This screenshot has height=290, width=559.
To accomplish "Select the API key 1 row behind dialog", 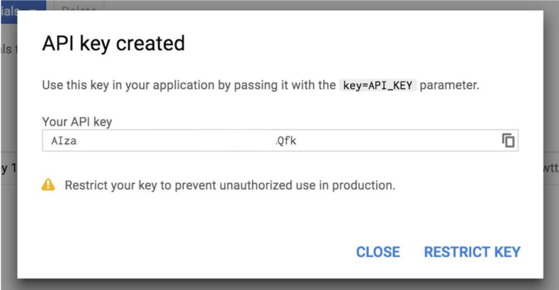I will click(9, 168).
